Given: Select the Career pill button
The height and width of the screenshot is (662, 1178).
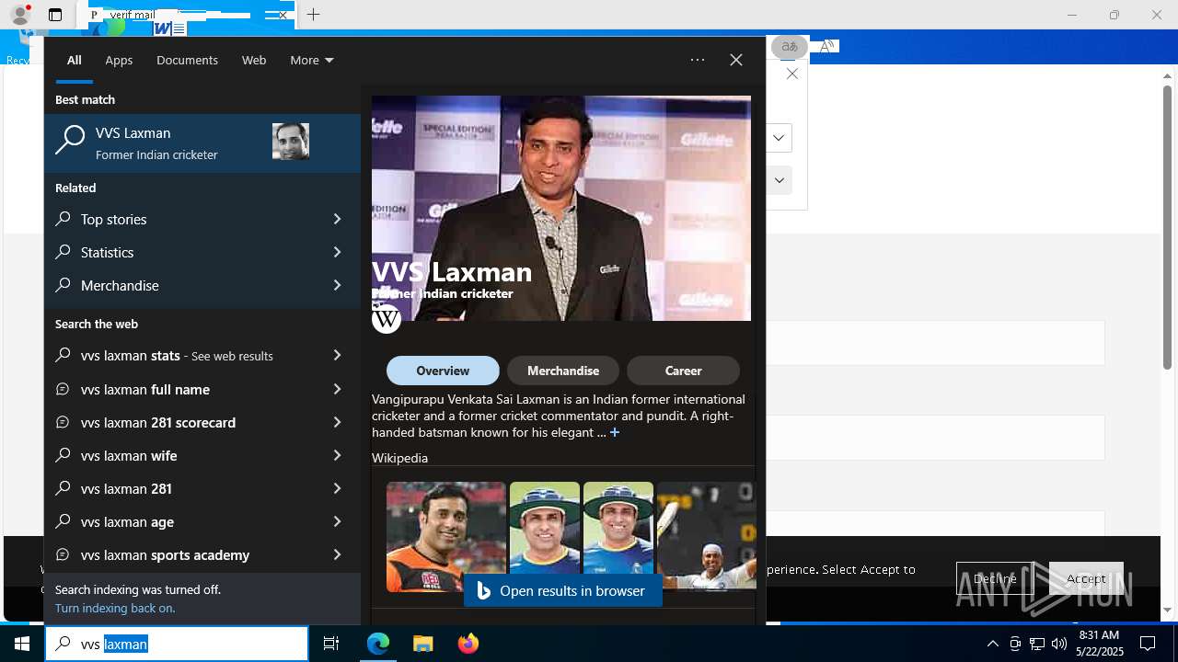Looking at the screenshot, I should [x=683, y=371].
